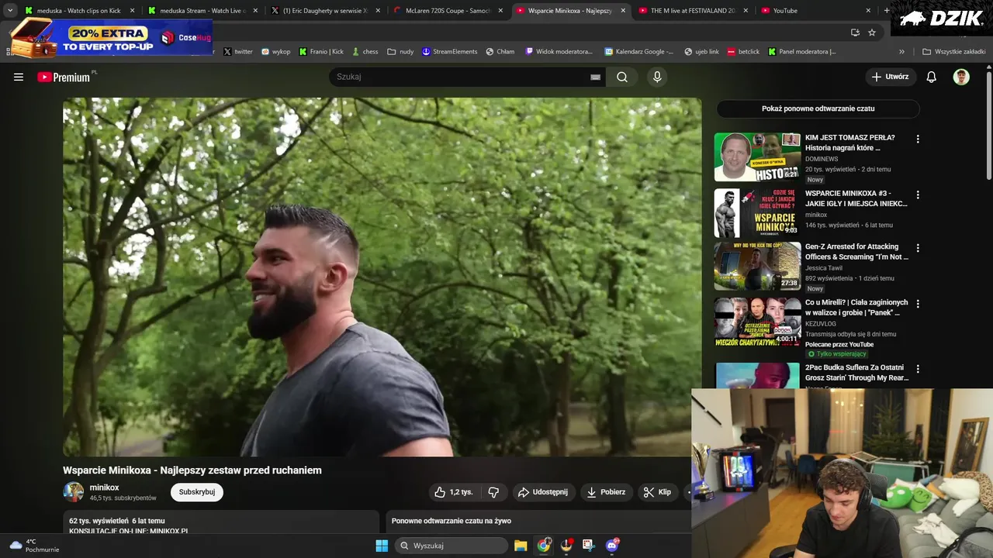Open the CaseHug 20% EXTRA banner
Image resolution: width=993 pixels, height=558 pixels.
[110, 37]
